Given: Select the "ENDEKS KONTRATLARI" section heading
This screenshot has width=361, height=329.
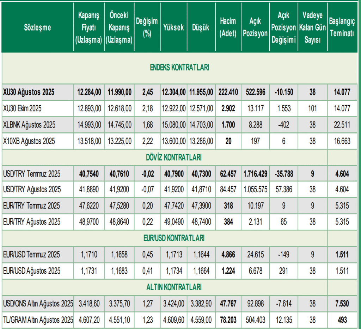Looking at the screenshot, I should (x=179, y=68).
